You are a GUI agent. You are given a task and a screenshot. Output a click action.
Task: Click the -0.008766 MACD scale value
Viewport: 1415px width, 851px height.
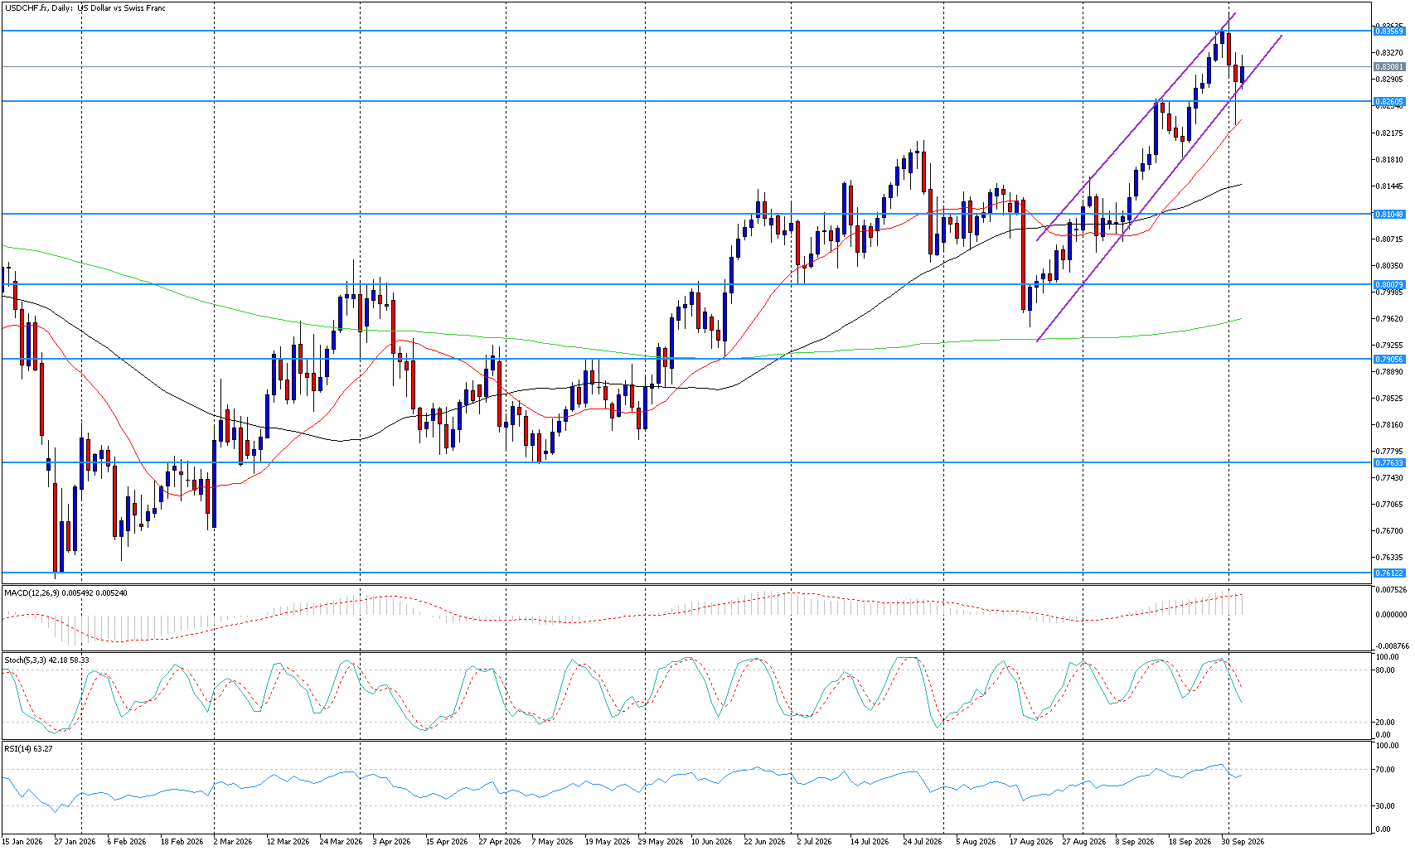tap(1391, 646)
